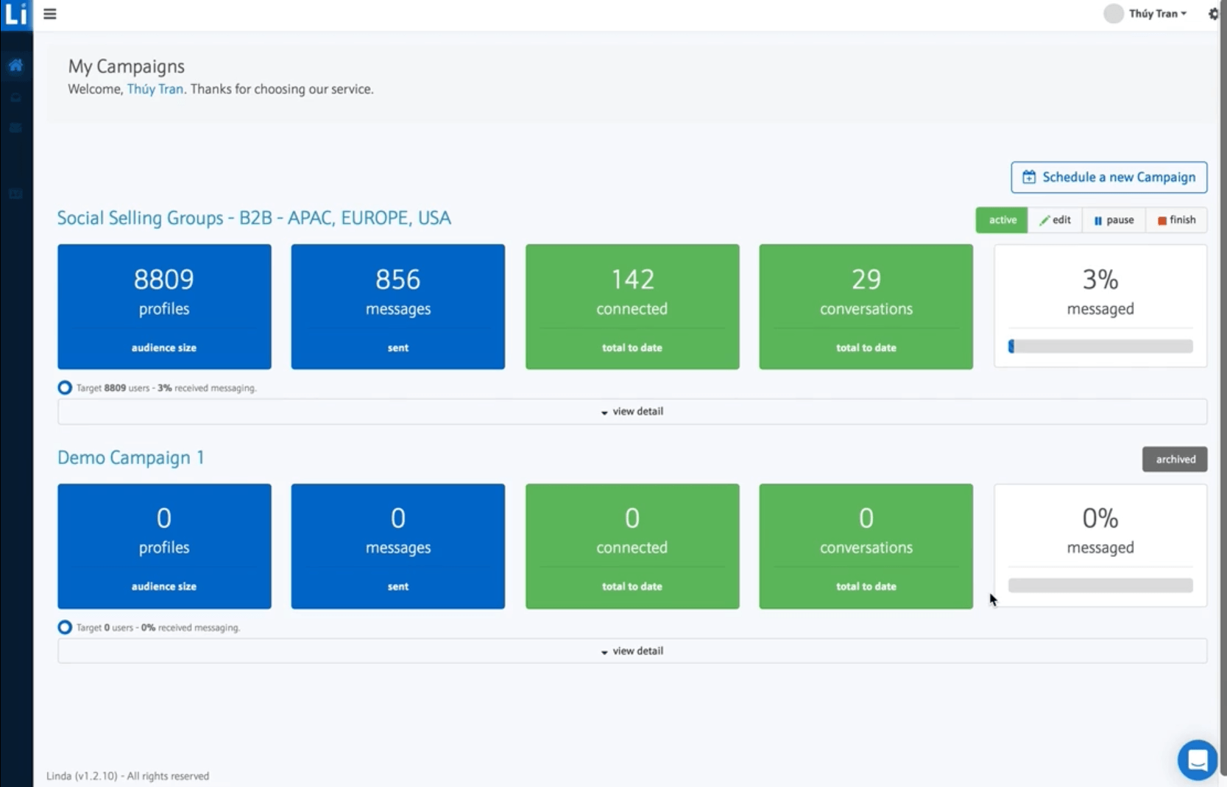This screenshot has height=787, width=1227.
Task: Click the circle icon beside Target 0 users
Action: tap(65, 627)
